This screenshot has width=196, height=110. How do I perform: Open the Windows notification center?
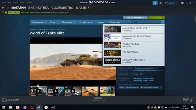point(192,108)
